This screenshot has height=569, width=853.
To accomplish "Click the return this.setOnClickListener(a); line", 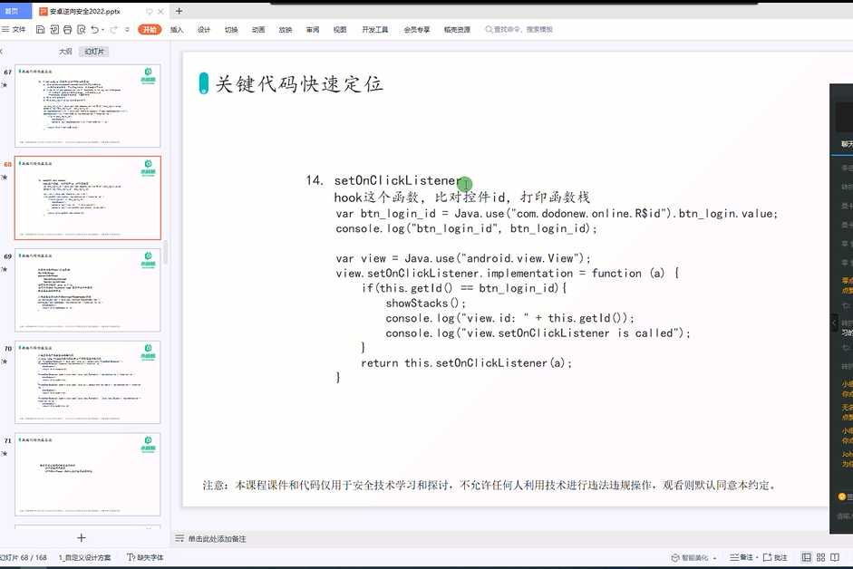I will pos(466,362).
